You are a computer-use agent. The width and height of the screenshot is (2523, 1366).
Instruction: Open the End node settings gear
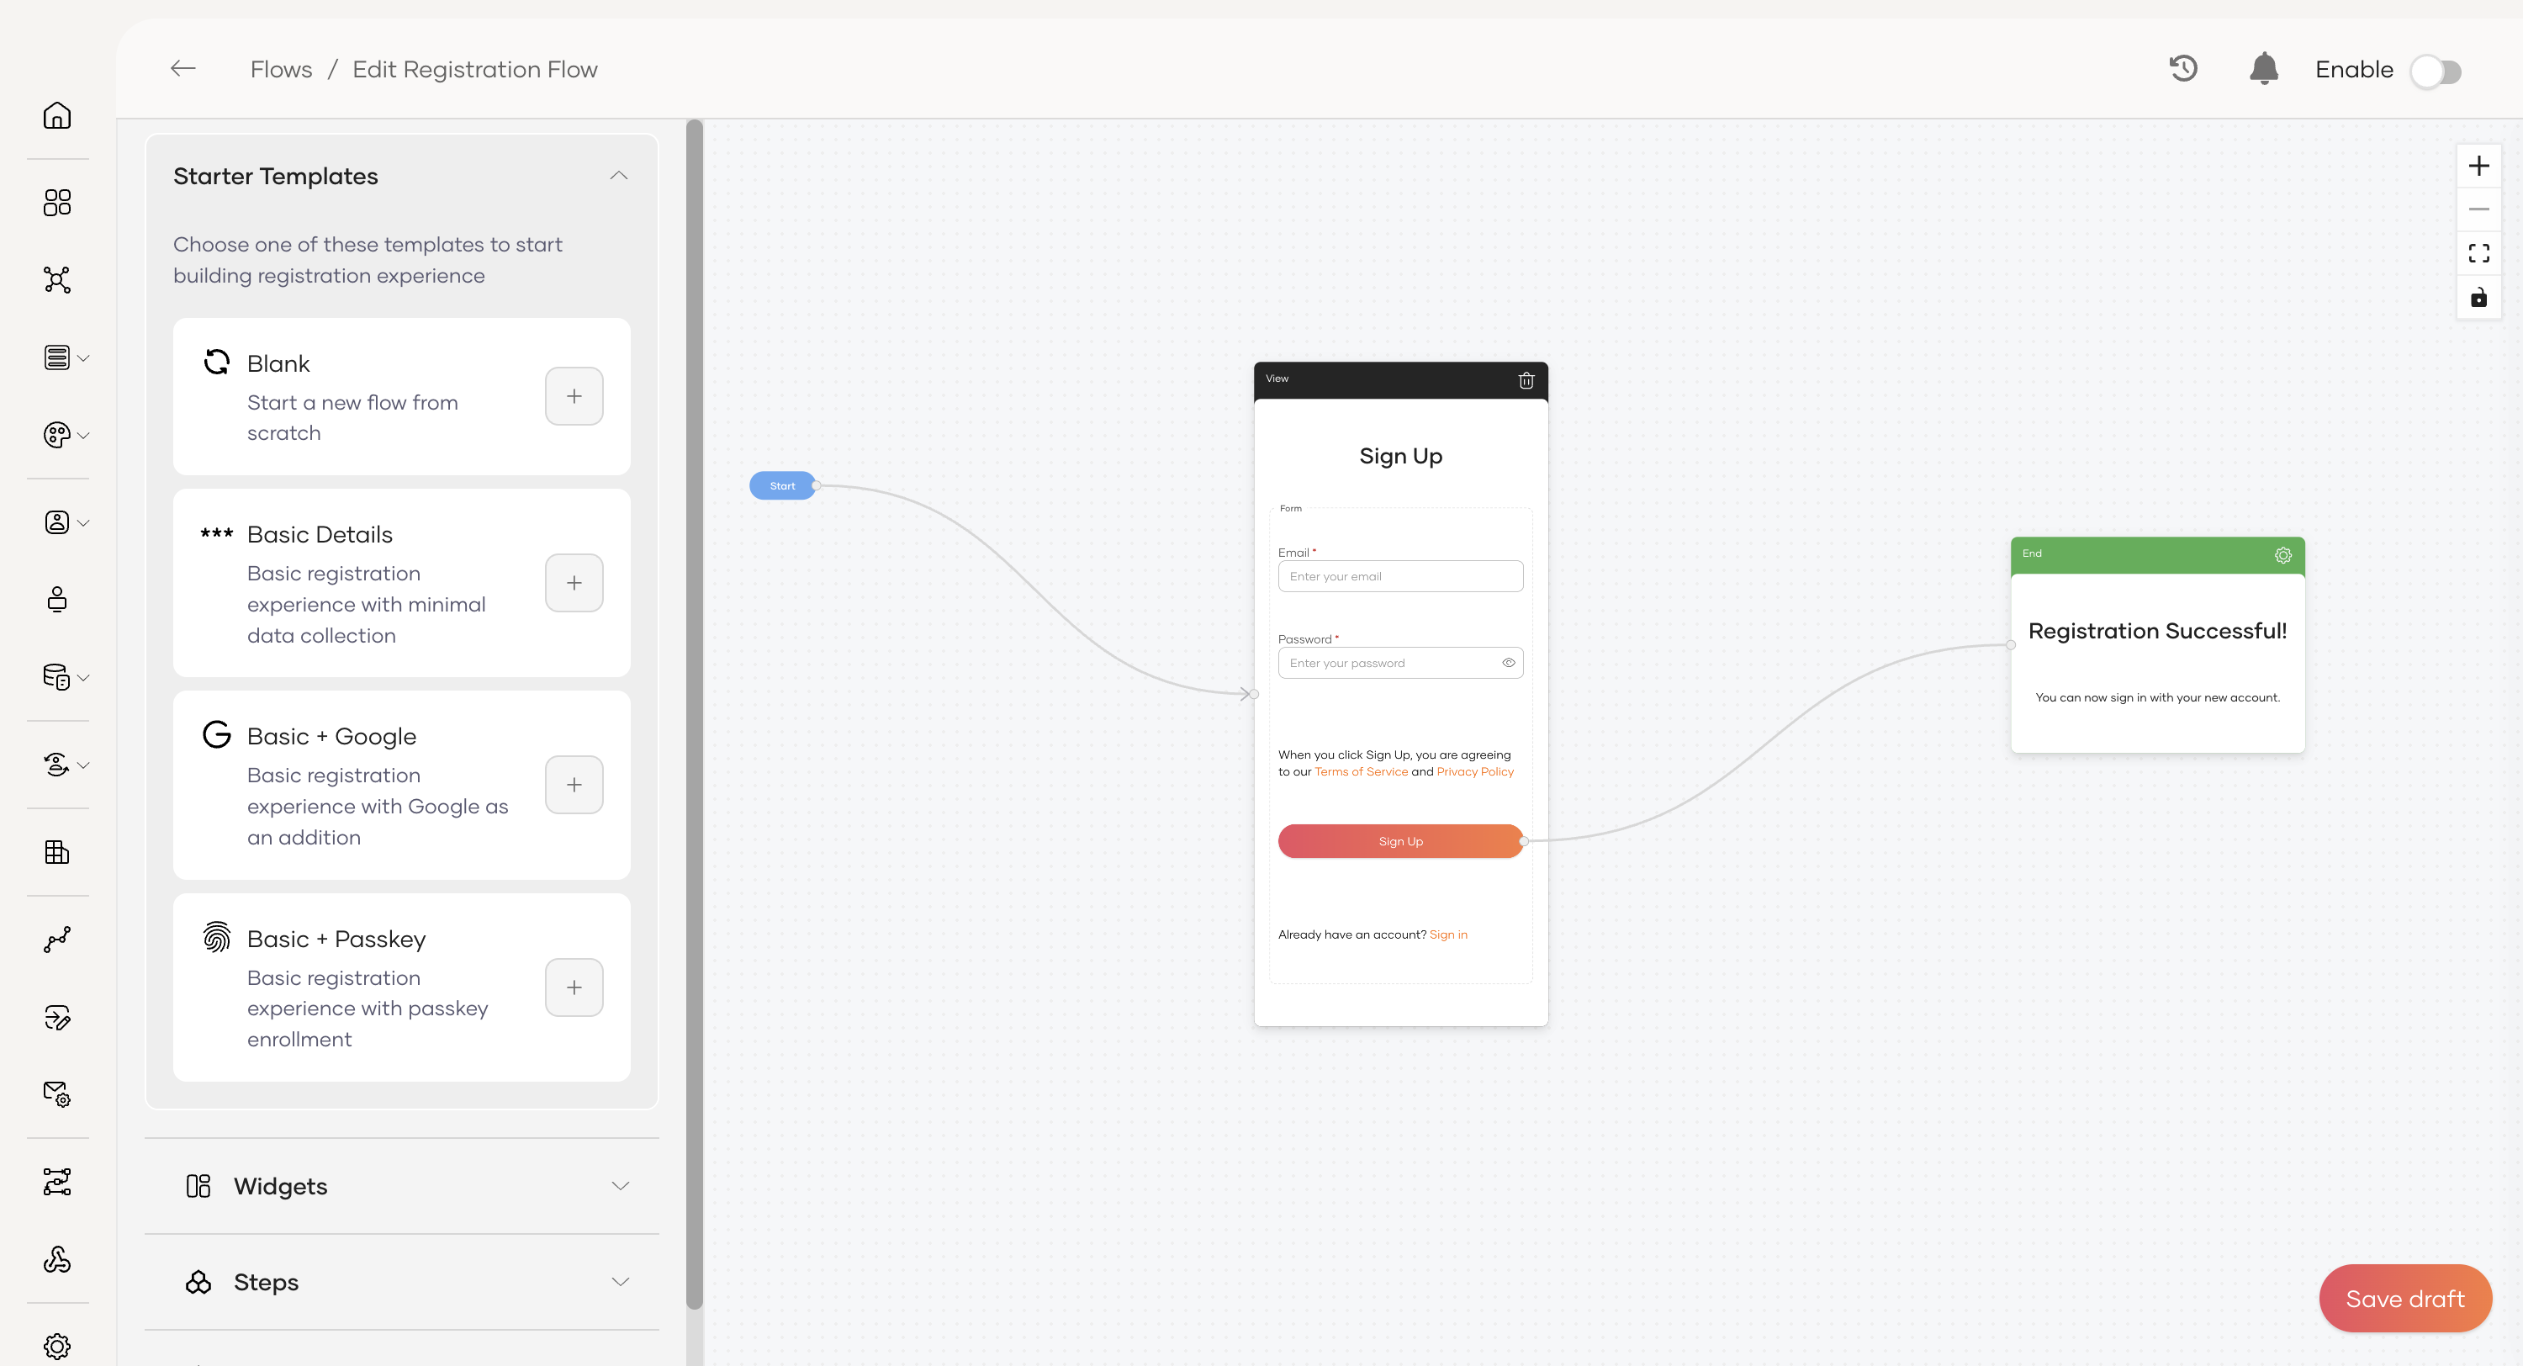[2282, 556]
